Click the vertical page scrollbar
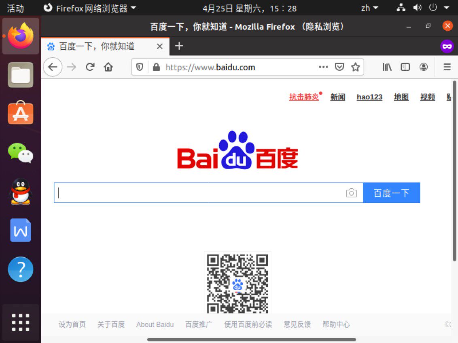 pyautogui.click(x=454, y=171)
